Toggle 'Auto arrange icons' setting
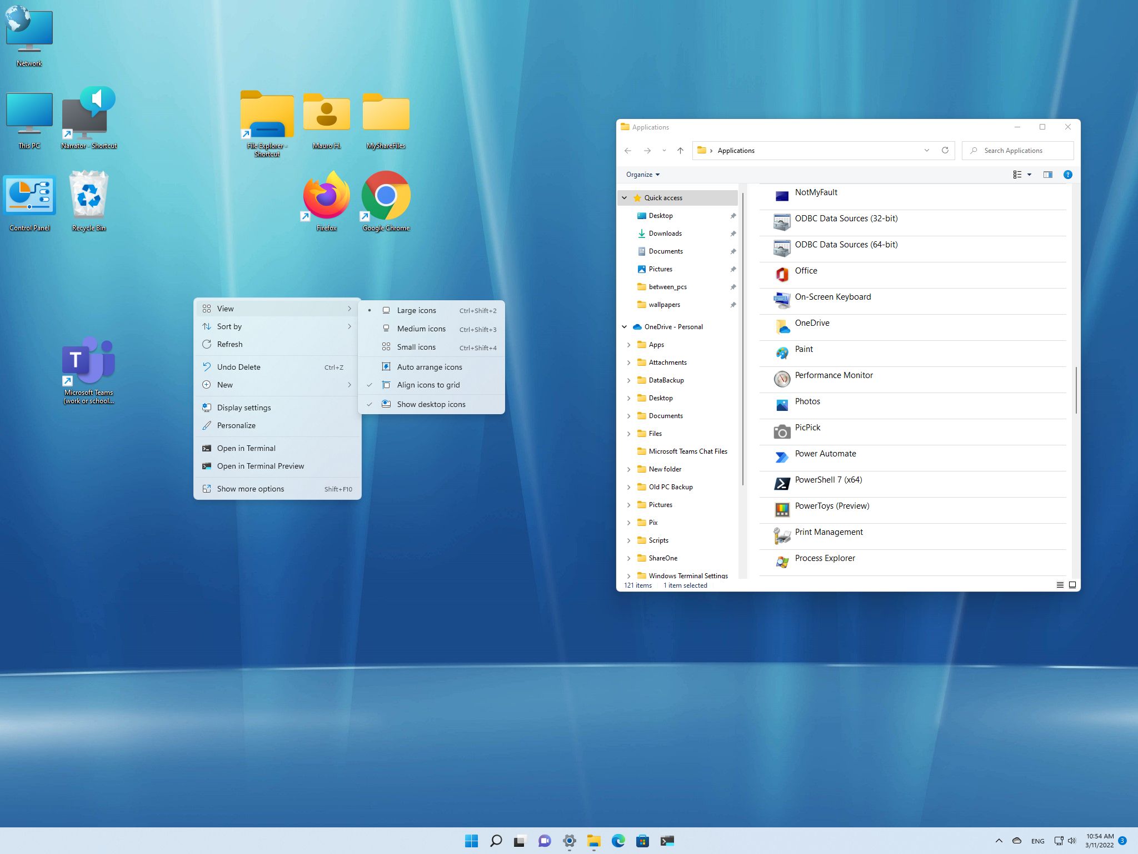This screenshot has height=854, width=1138. [430, 366]
